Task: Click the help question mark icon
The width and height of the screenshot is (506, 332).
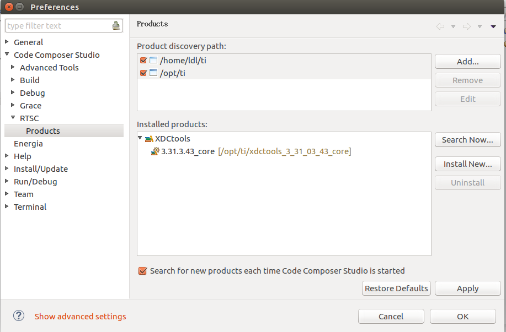Action: 19,315
